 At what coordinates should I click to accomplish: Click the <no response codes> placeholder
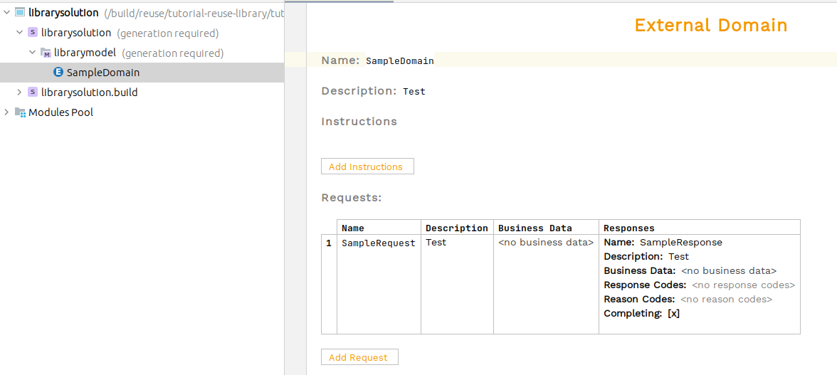point(743,285)
